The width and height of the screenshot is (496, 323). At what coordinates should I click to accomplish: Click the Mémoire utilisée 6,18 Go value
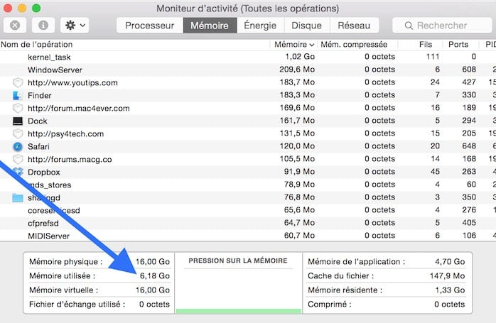pos(155,276)
